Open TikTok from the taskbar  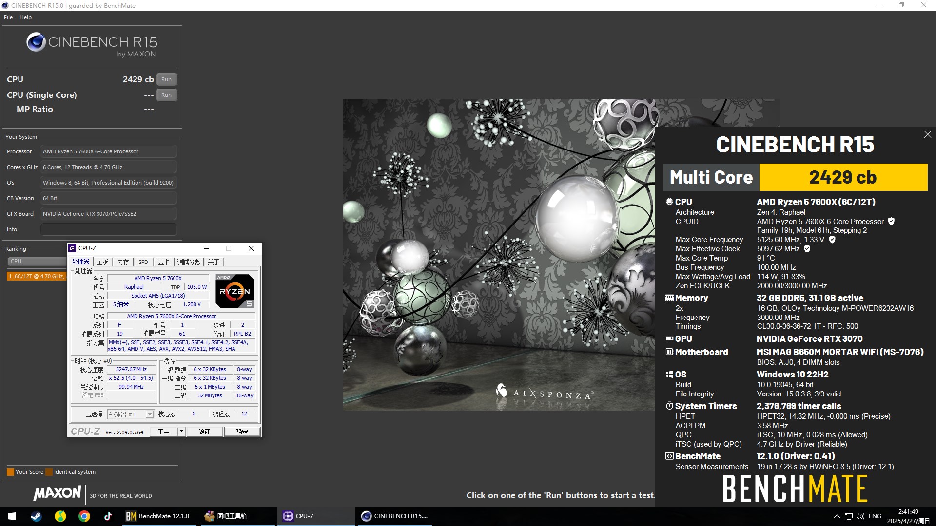108,516
